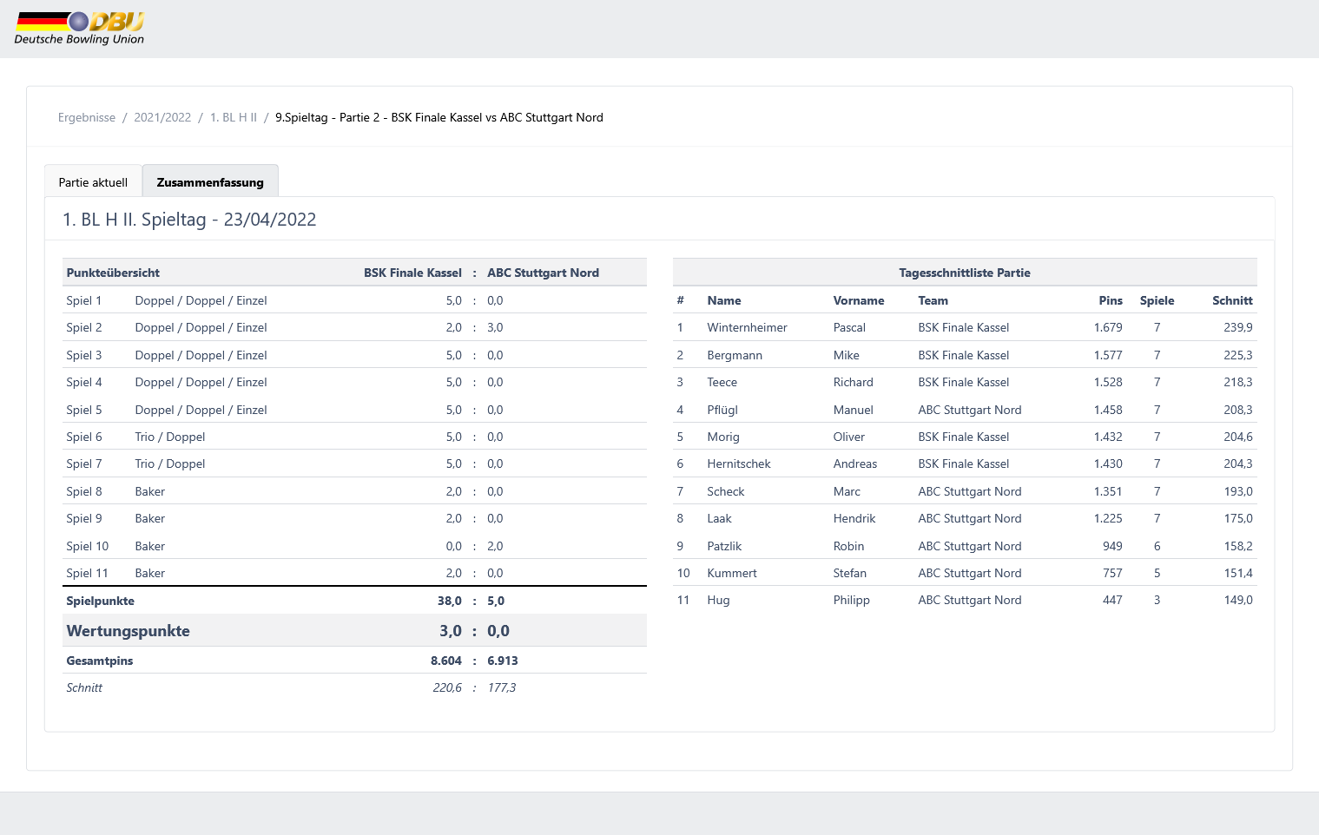
Task: Click the Wertungspunkte value 3,0
Action: [x=451, y=631]
